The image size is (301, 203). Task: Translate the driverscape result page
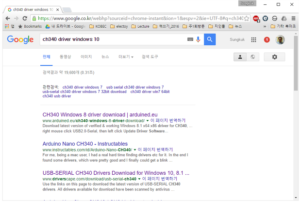160,179
